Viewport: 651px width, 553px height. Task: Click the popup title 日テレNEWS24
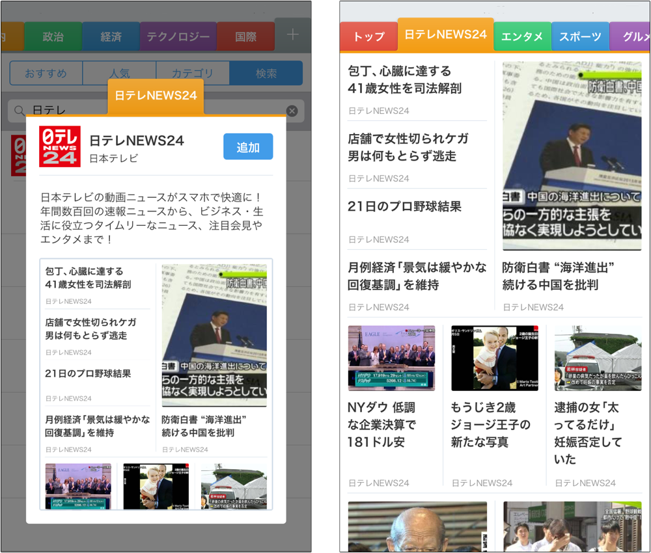tap(137, 141)
